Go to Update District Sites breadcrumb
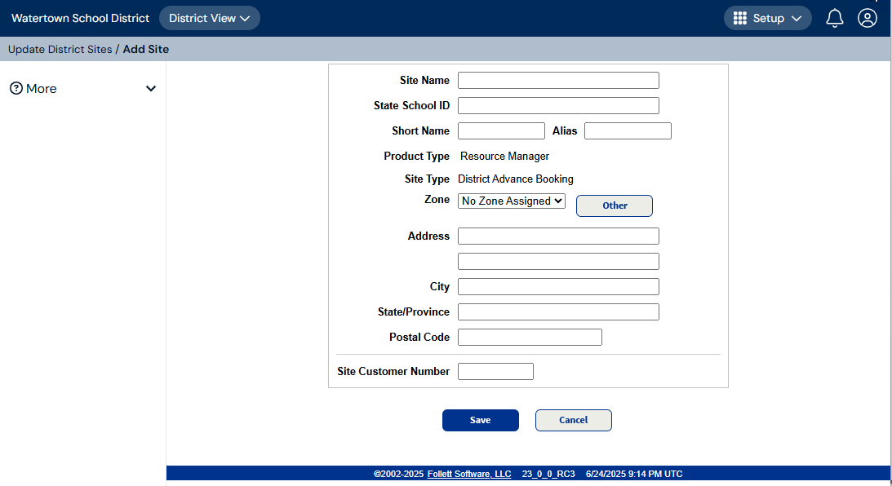Image resolution: width=892 pixels, height=486 pixels. pos(60,49)
